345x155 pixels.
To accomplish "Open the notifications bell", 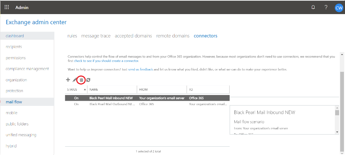I will click(x=313, y=7).
